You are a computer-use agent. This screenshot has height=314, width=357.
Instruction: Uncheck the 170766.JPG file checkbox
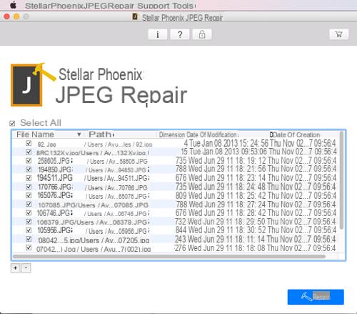click(x=29, y=187)
